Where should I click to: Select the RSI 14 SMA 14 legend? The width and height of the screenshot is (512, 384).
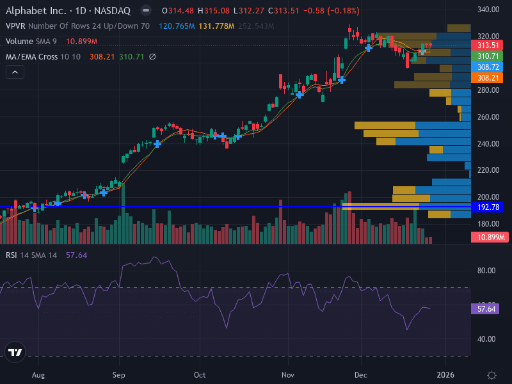31,255
